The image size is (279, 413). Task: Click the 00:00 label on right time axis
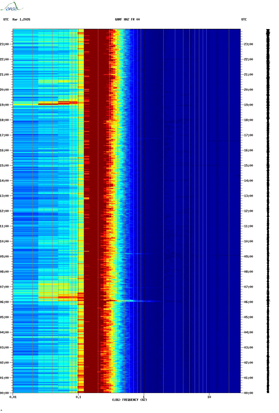[x=248, y=393]
